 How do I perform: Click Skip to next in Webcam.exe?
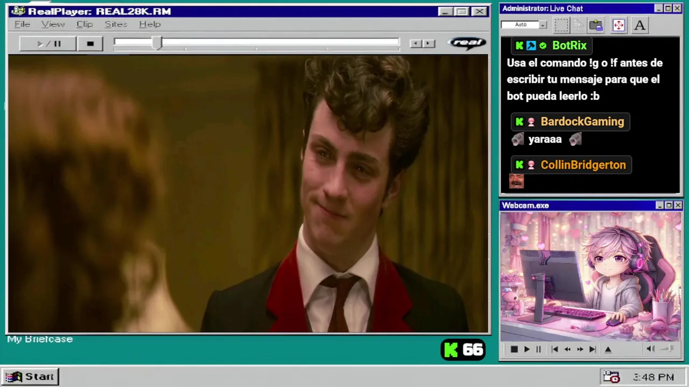[592, 349]
